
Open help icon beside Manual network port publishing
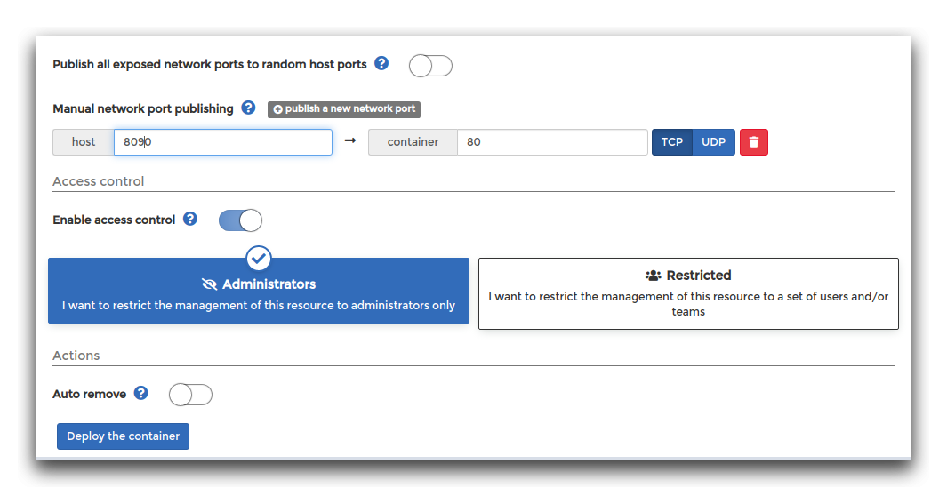tap(248, 108)
